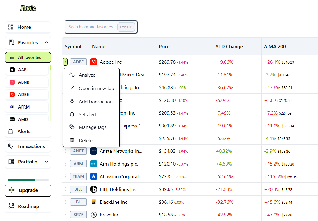The width and height of the screenshot is (318, 221).
Task: Click the Atlassian logo icon
Action: [93, 177]
